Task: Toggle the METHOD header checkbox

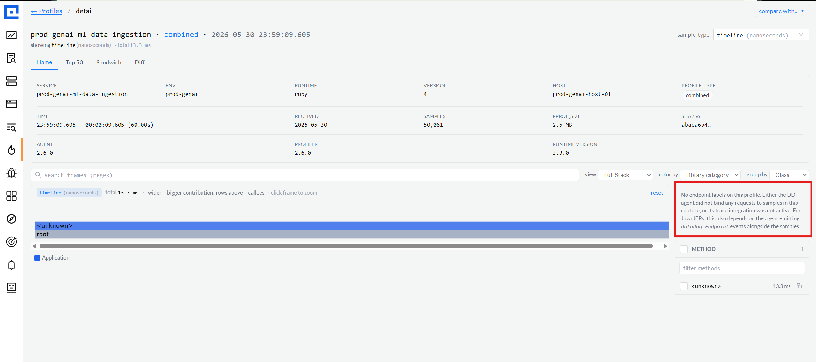Action: pos(684,249)
